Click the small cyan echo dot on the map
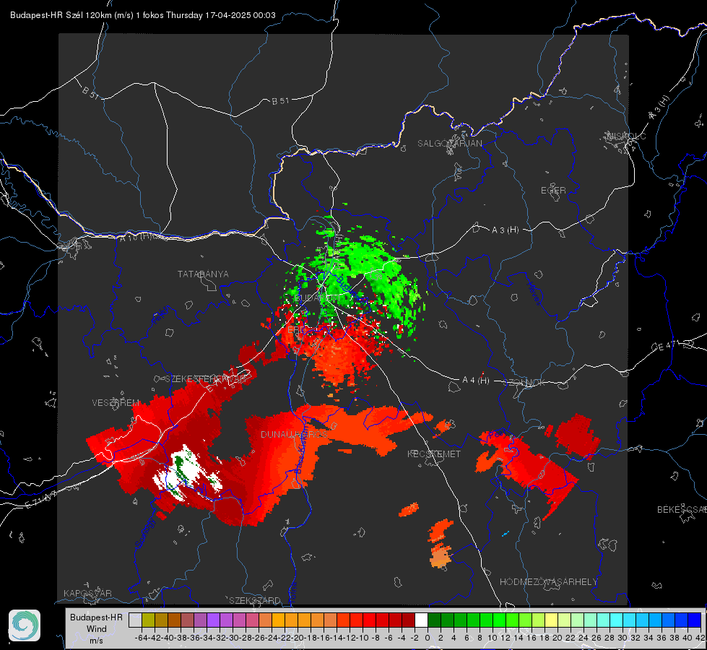 pos(506,534)
